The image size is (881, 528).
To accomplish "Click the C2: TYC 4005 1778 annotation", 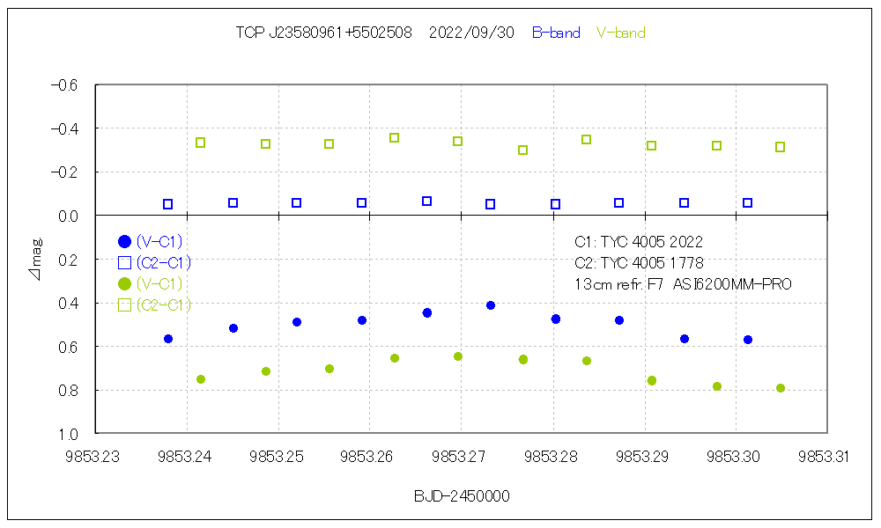I will pyautogui.click(x=639, y=263).
